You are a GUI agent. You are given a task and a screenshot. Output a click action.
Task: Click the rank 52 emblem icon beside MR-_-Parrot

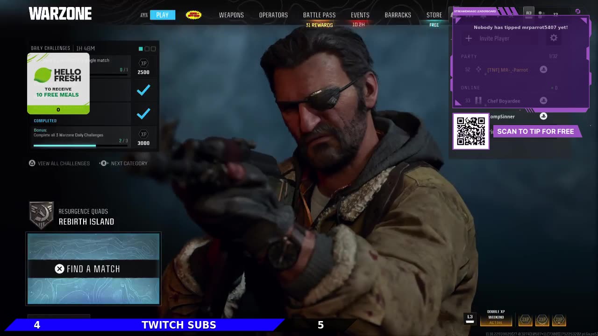(x=478, y=70)
